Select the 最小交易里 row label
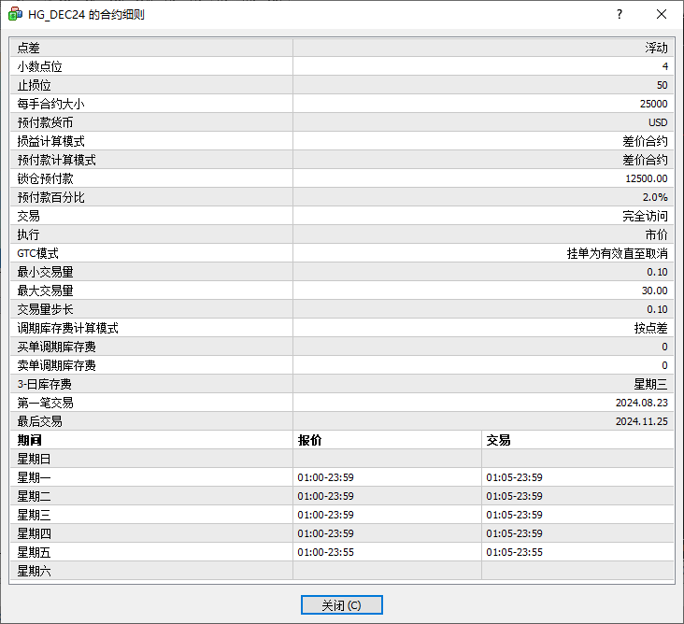The width and height of the screenshot is (684, 624). (x=46, y=272)
